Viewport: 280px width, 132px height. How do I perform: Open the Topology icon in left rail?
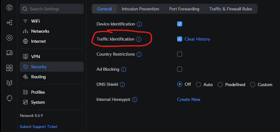[x=9, y=23]
